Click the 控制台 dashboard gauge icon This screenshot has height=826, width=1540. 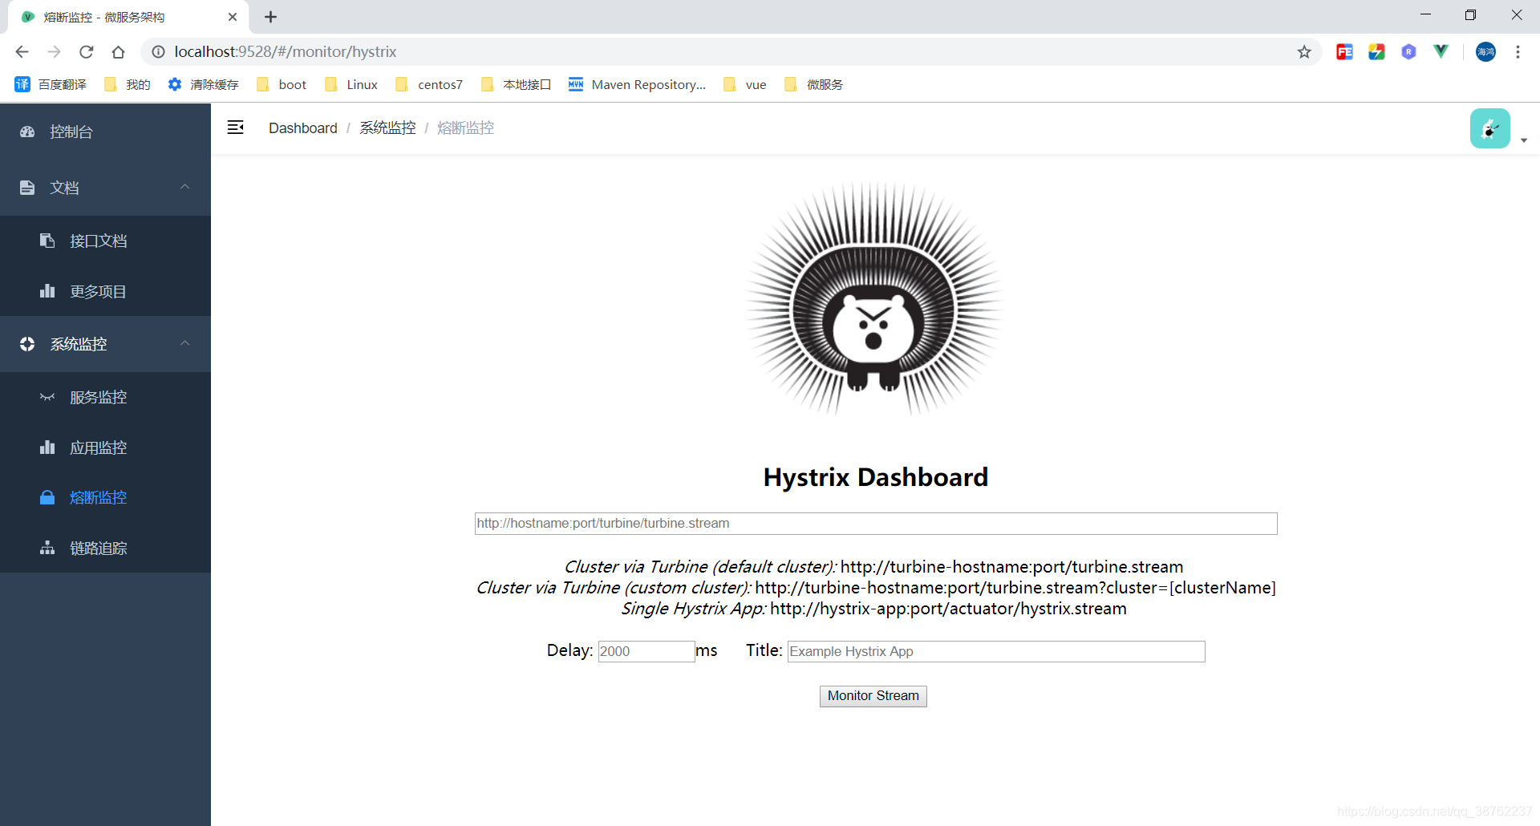[x=27, y=132]
